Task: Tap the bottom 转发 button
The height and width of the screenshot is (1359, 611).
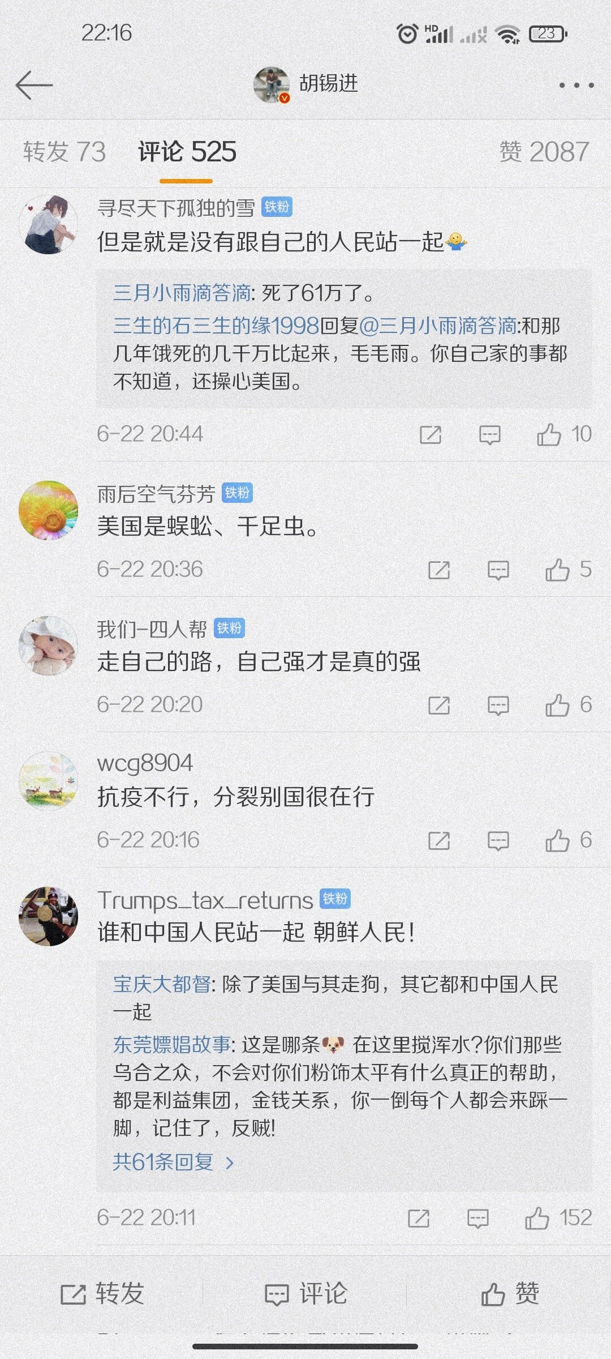Action: coord(102,1294)
